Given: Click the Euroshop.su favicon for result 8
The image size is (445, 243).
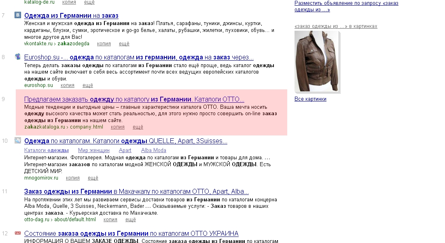Looking at the screenshot, I should point(18,57).
